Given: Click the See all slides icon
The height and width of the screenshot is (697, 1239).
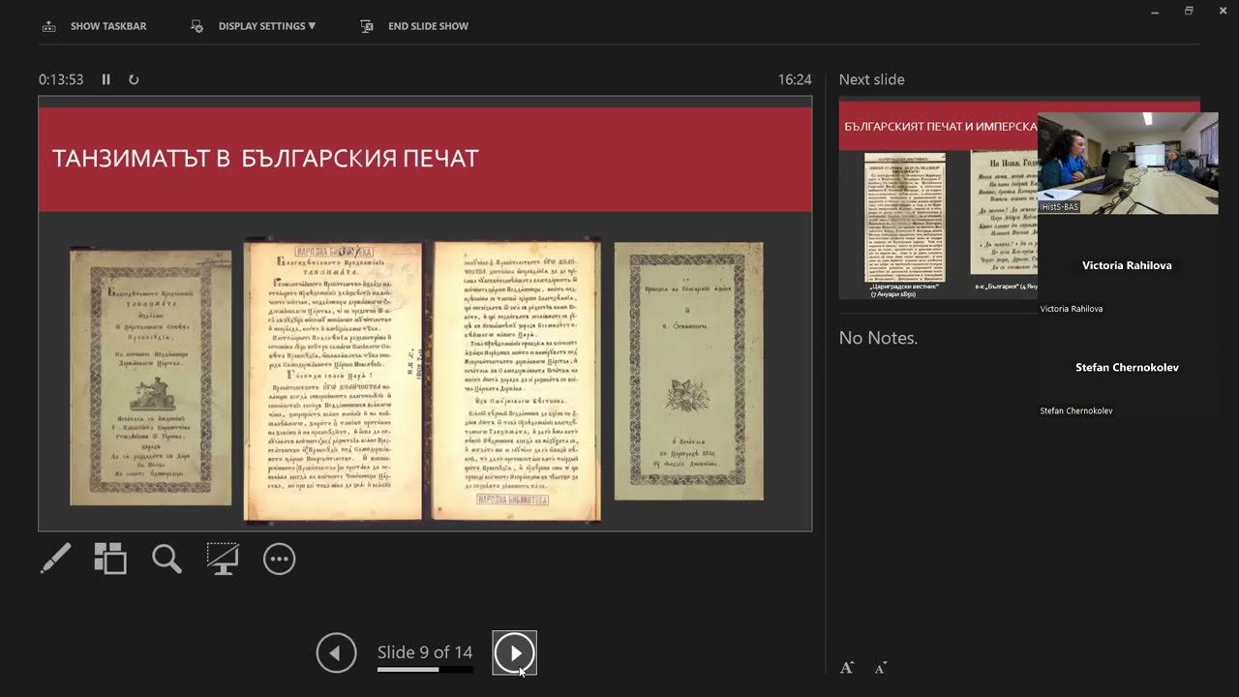Looking at the screenshot, I should tap(110, 559).
